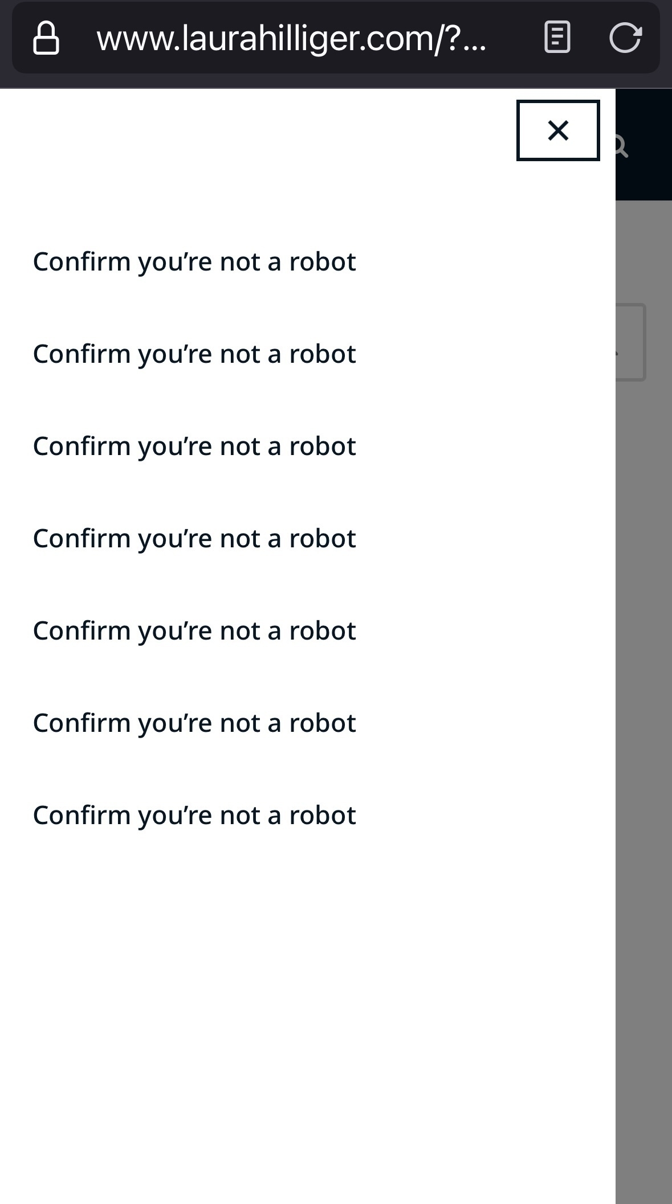Select the second 'Confirm you're not a robot' link
Image resolution: width=672 pixels, height=1204 pixels.
click(194, 353)
